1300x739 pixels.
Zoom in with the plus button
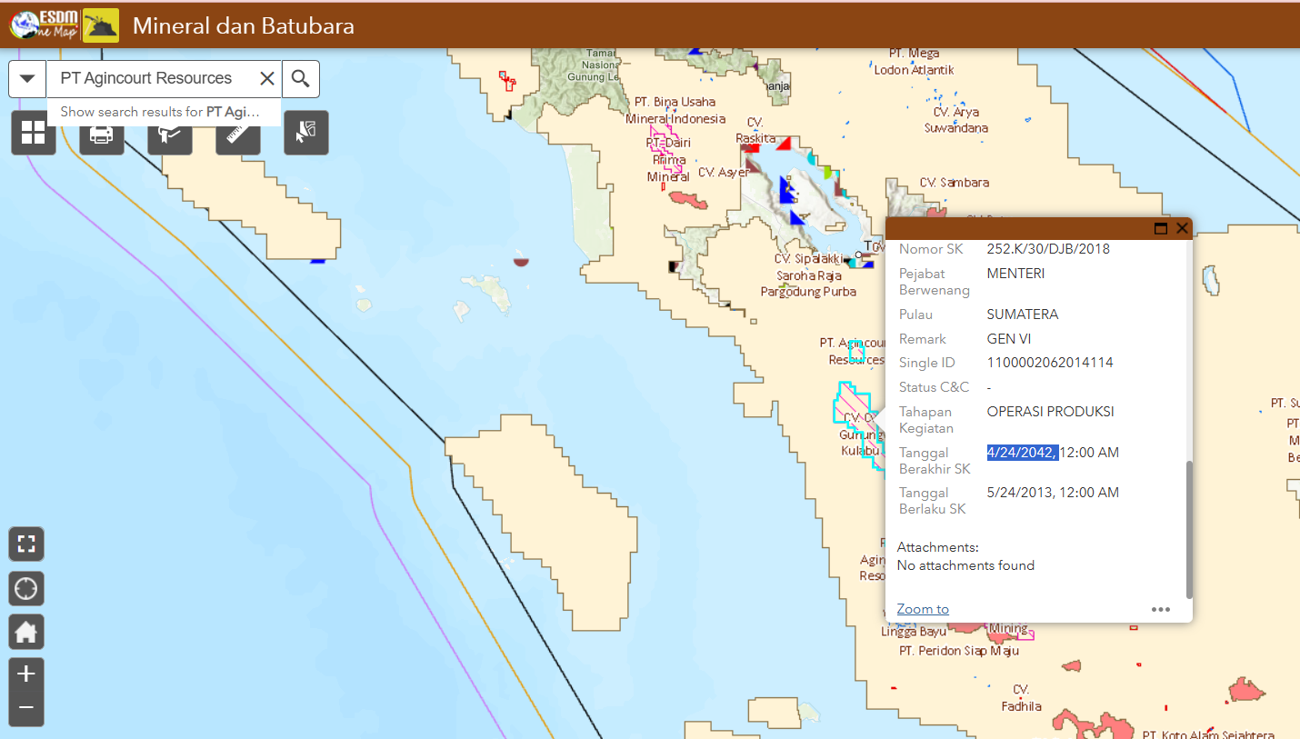point(26,674)
